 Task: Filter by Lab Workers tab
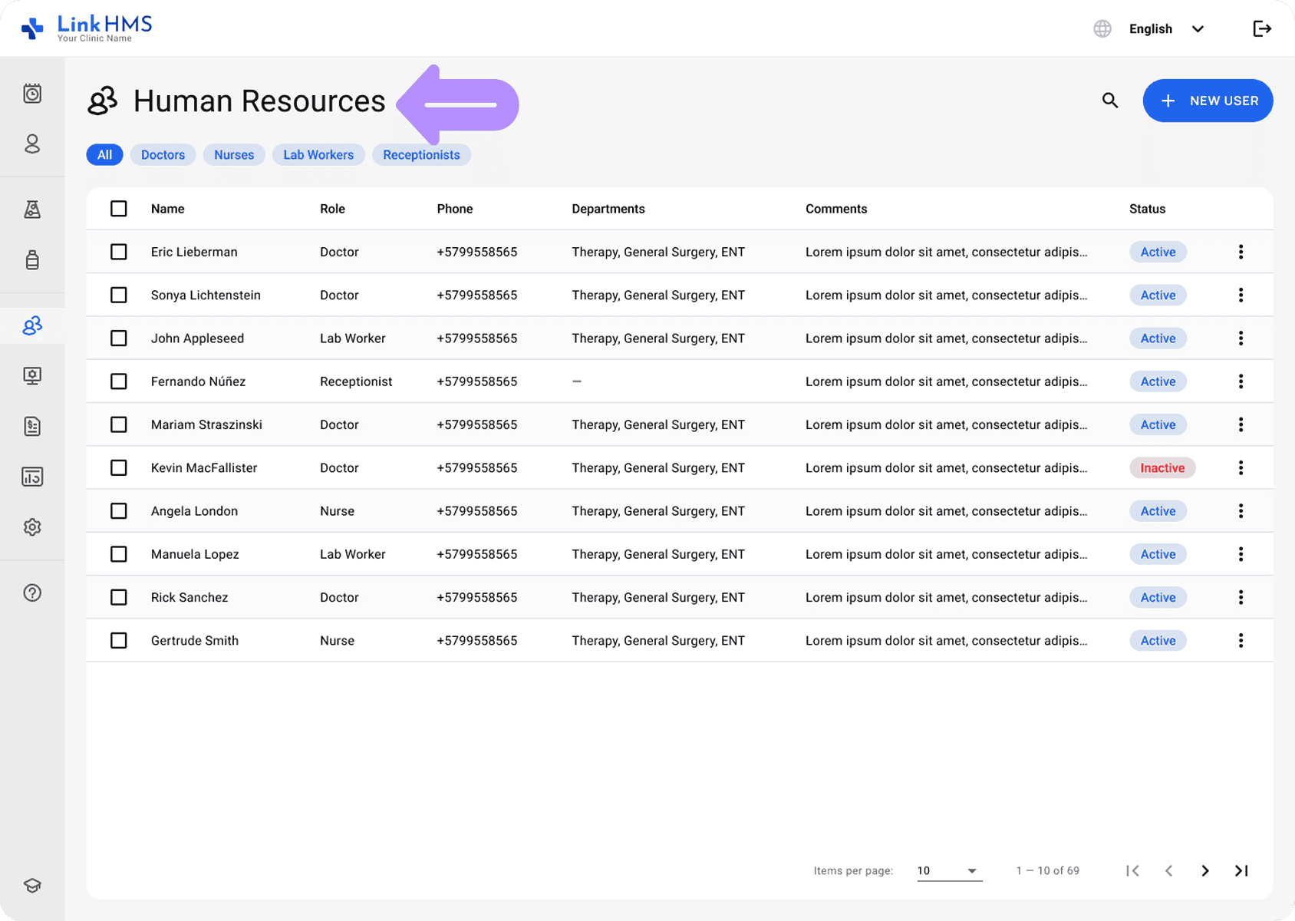click(x=318, y=155)
